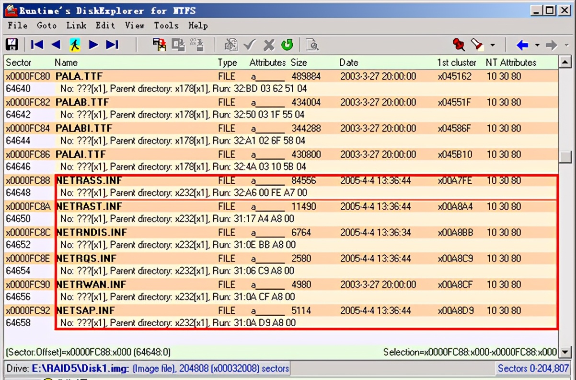Jump to last sector with skip-forward arrow
Viewport: 576px width, 380px height.
(112, 45)
